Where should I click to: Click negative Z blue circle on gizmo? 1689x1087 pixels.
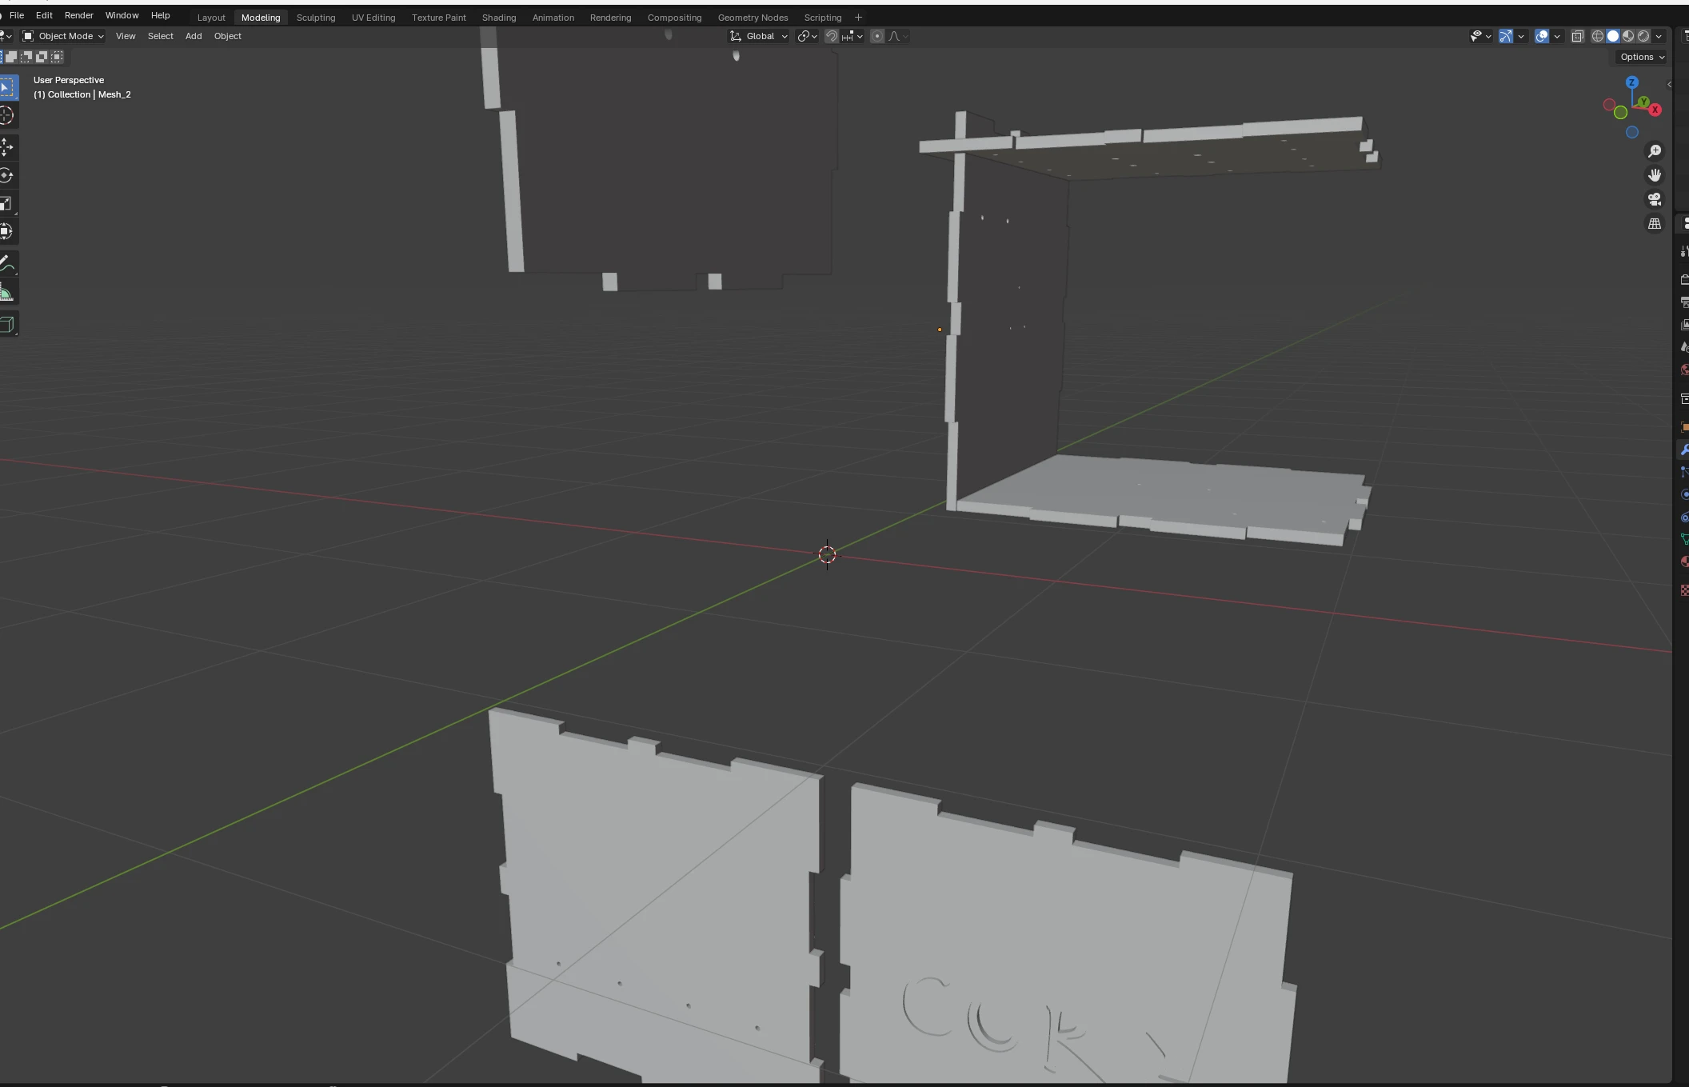pyautogui.click(x=1632, y=132)
